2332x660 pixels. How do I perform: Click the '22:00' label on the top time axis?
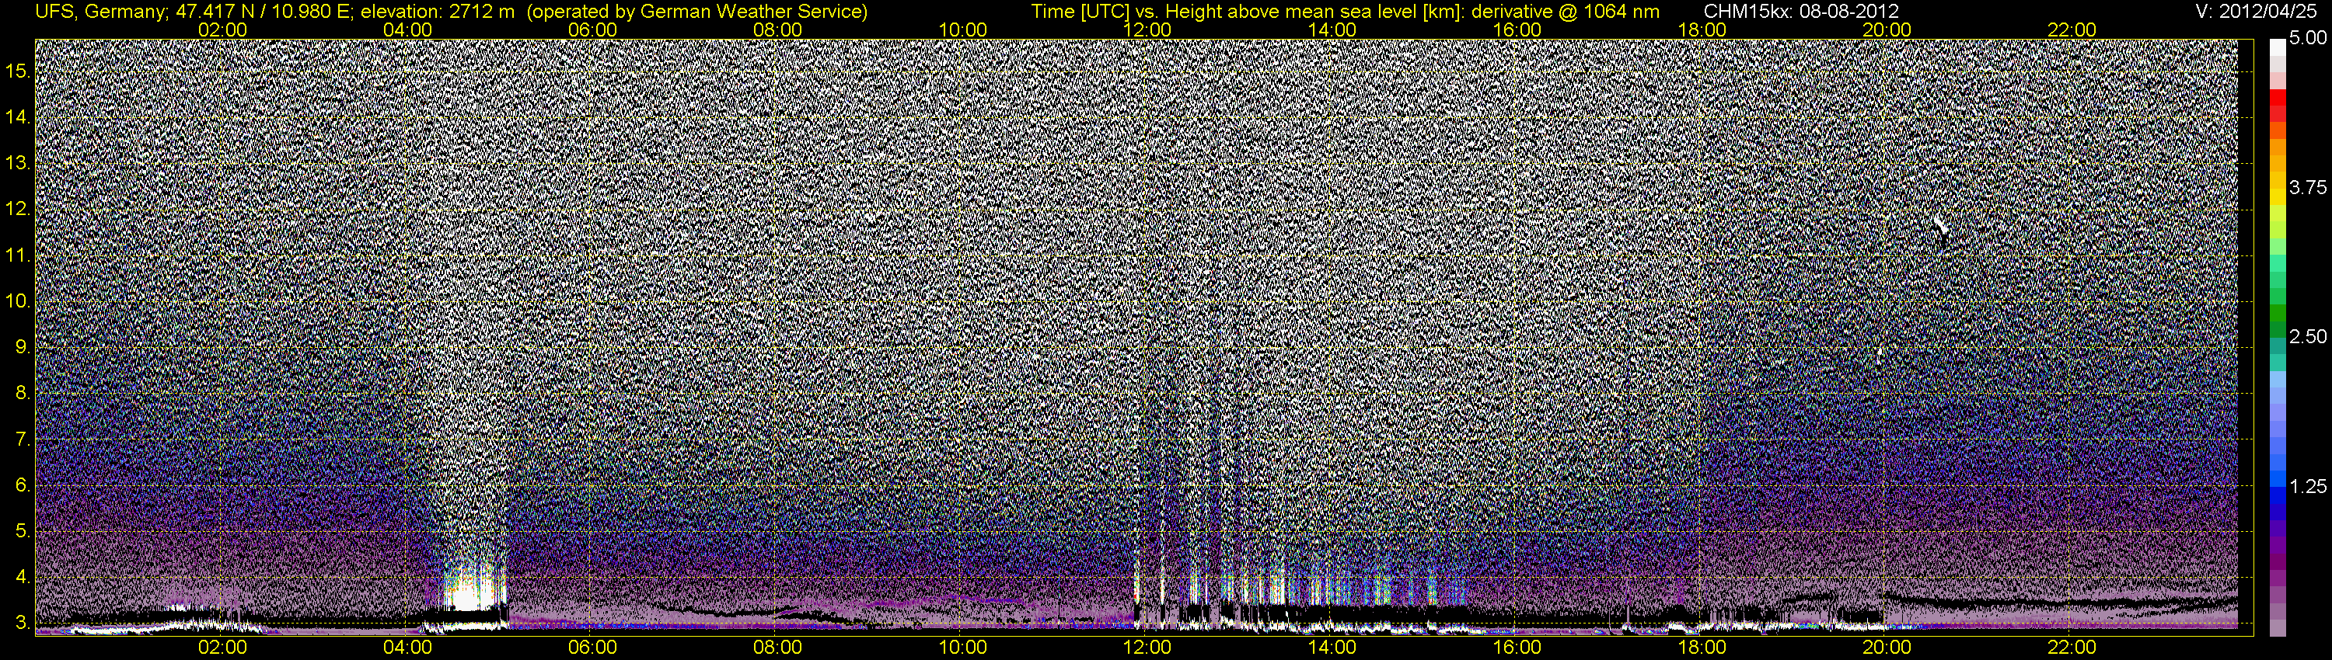click(2072, 30)
